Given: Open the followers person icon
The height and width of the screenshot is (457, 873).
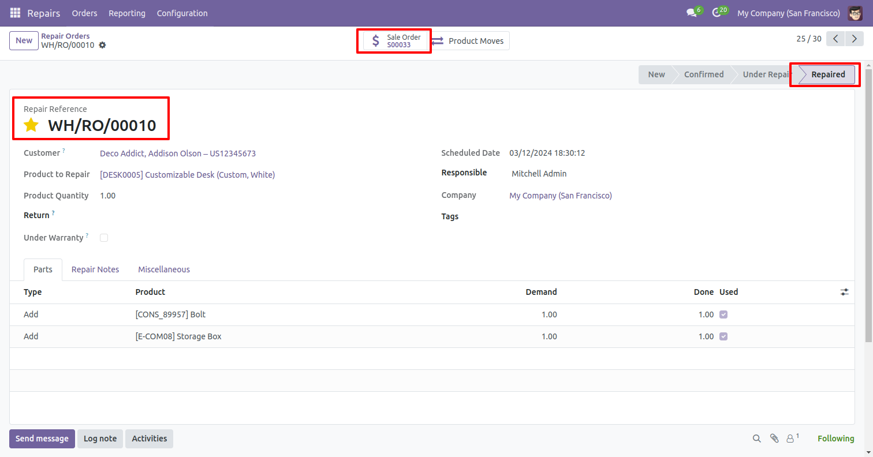Looking at the screenshot, I should 791,439.
